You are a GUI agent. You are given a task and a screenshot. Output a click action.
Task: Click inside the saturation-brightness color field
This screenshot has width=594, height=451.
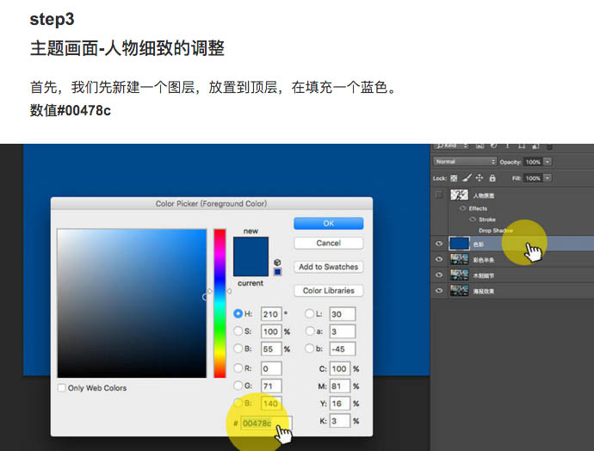pyautogui.click(x=132, y=303)
